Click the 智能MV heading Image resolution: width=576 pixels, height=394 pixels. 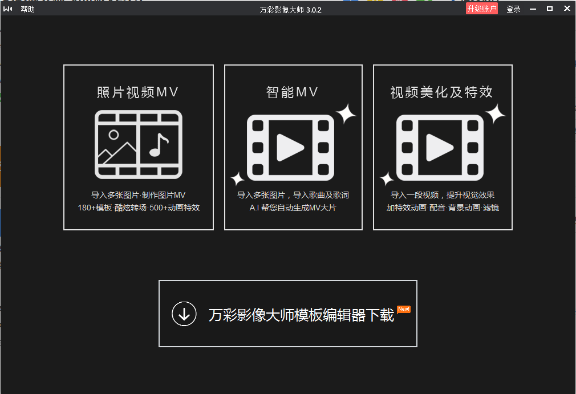pyautogui.click(x=292, y=92)
